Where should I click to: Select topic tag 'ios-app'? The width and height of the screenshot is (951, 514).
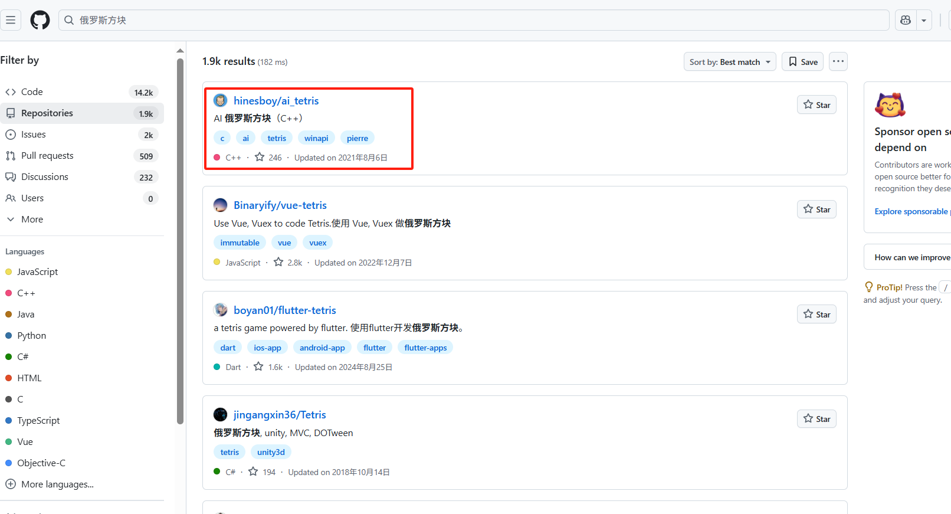[268, 348]
